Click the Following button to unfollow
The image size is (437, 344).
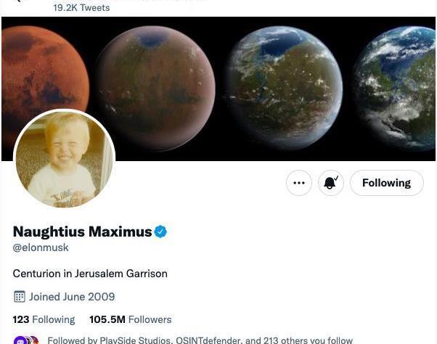387,183
